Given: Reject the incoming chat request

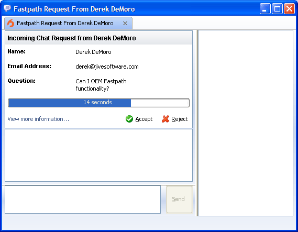Looking at the screenshot, I should [174, 119].
